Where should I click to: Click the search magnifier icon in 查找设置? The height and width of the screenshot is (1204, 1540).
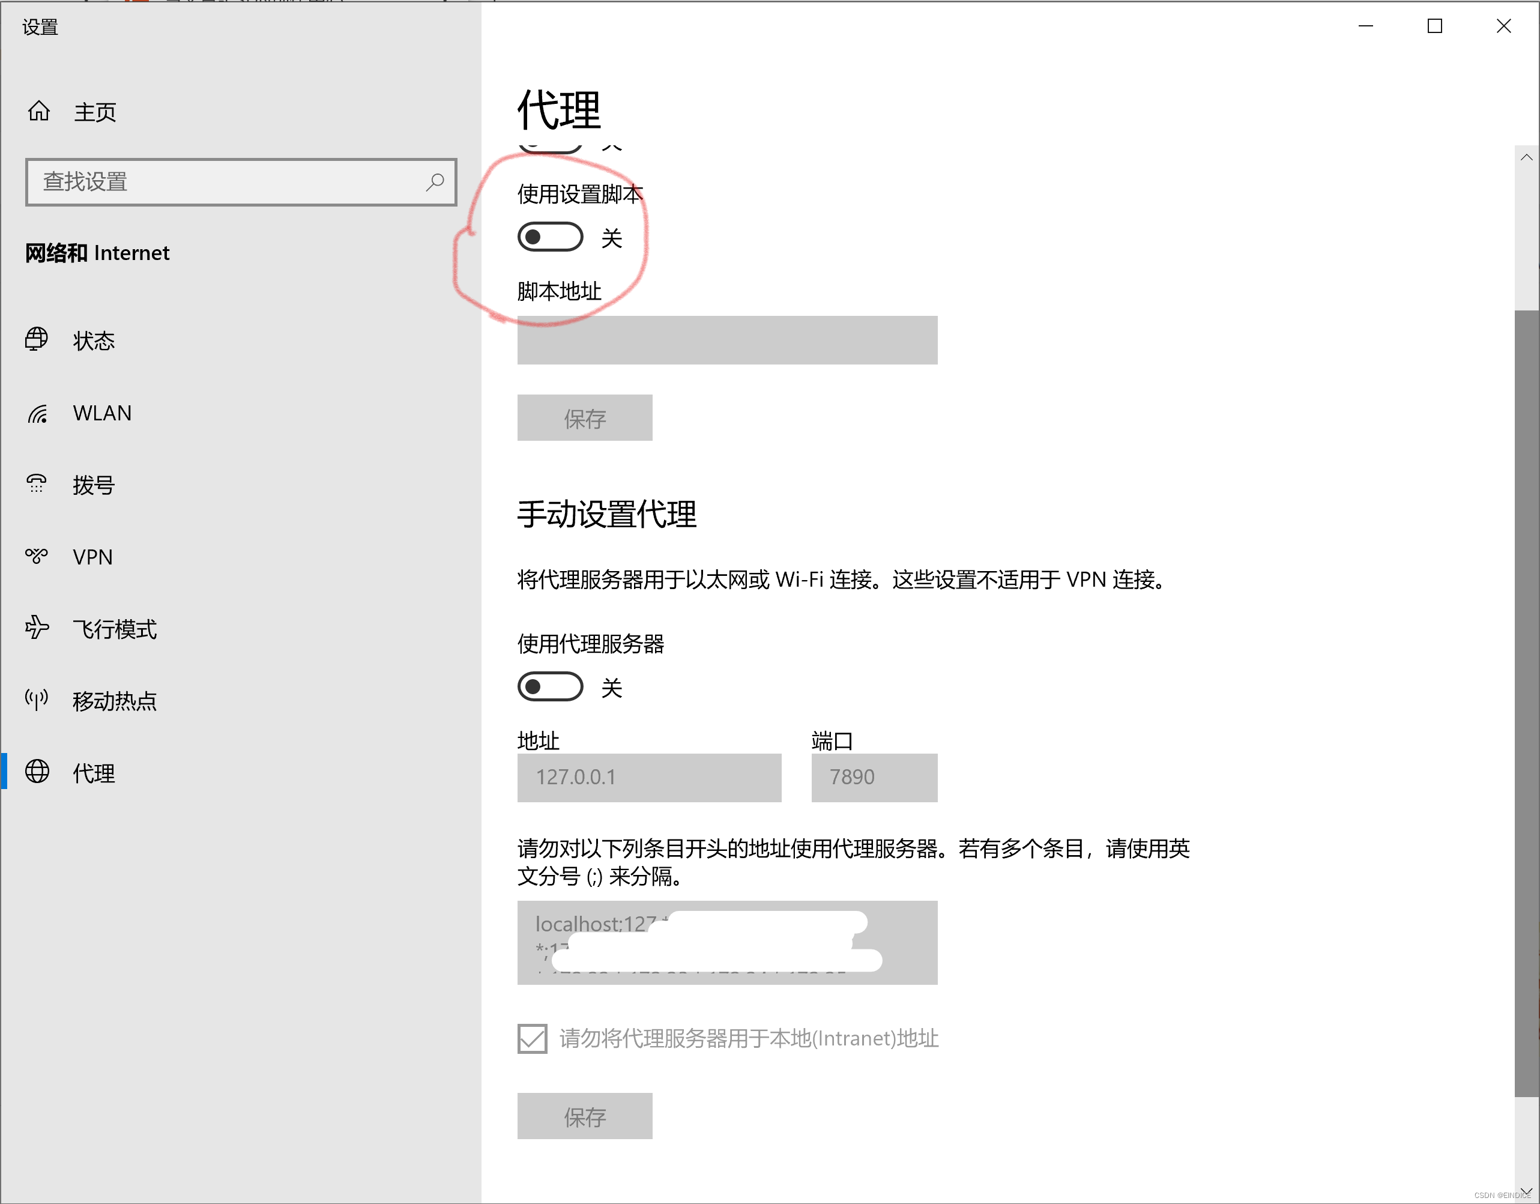(x=434, y=182)
